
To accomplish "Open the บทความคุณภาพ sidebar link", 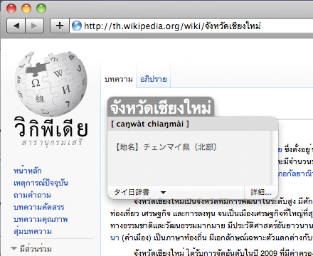I will [41, 219].
